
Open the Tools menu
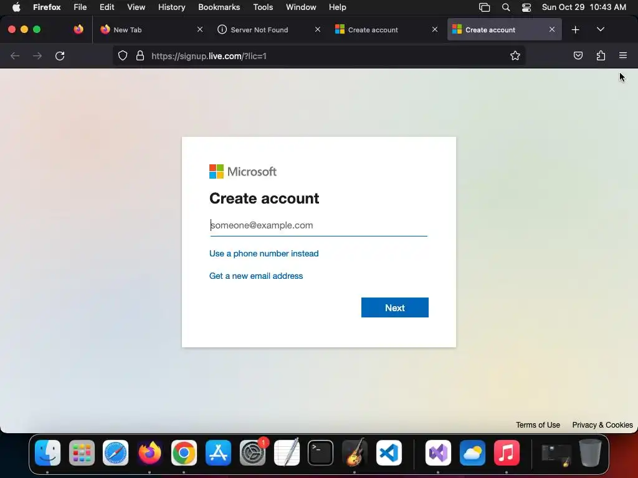(x=263, y=7)
